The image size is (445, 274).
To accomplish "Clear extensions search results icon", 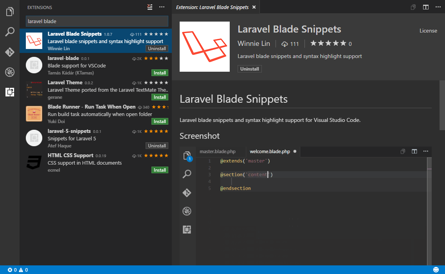I will [150, 7].
